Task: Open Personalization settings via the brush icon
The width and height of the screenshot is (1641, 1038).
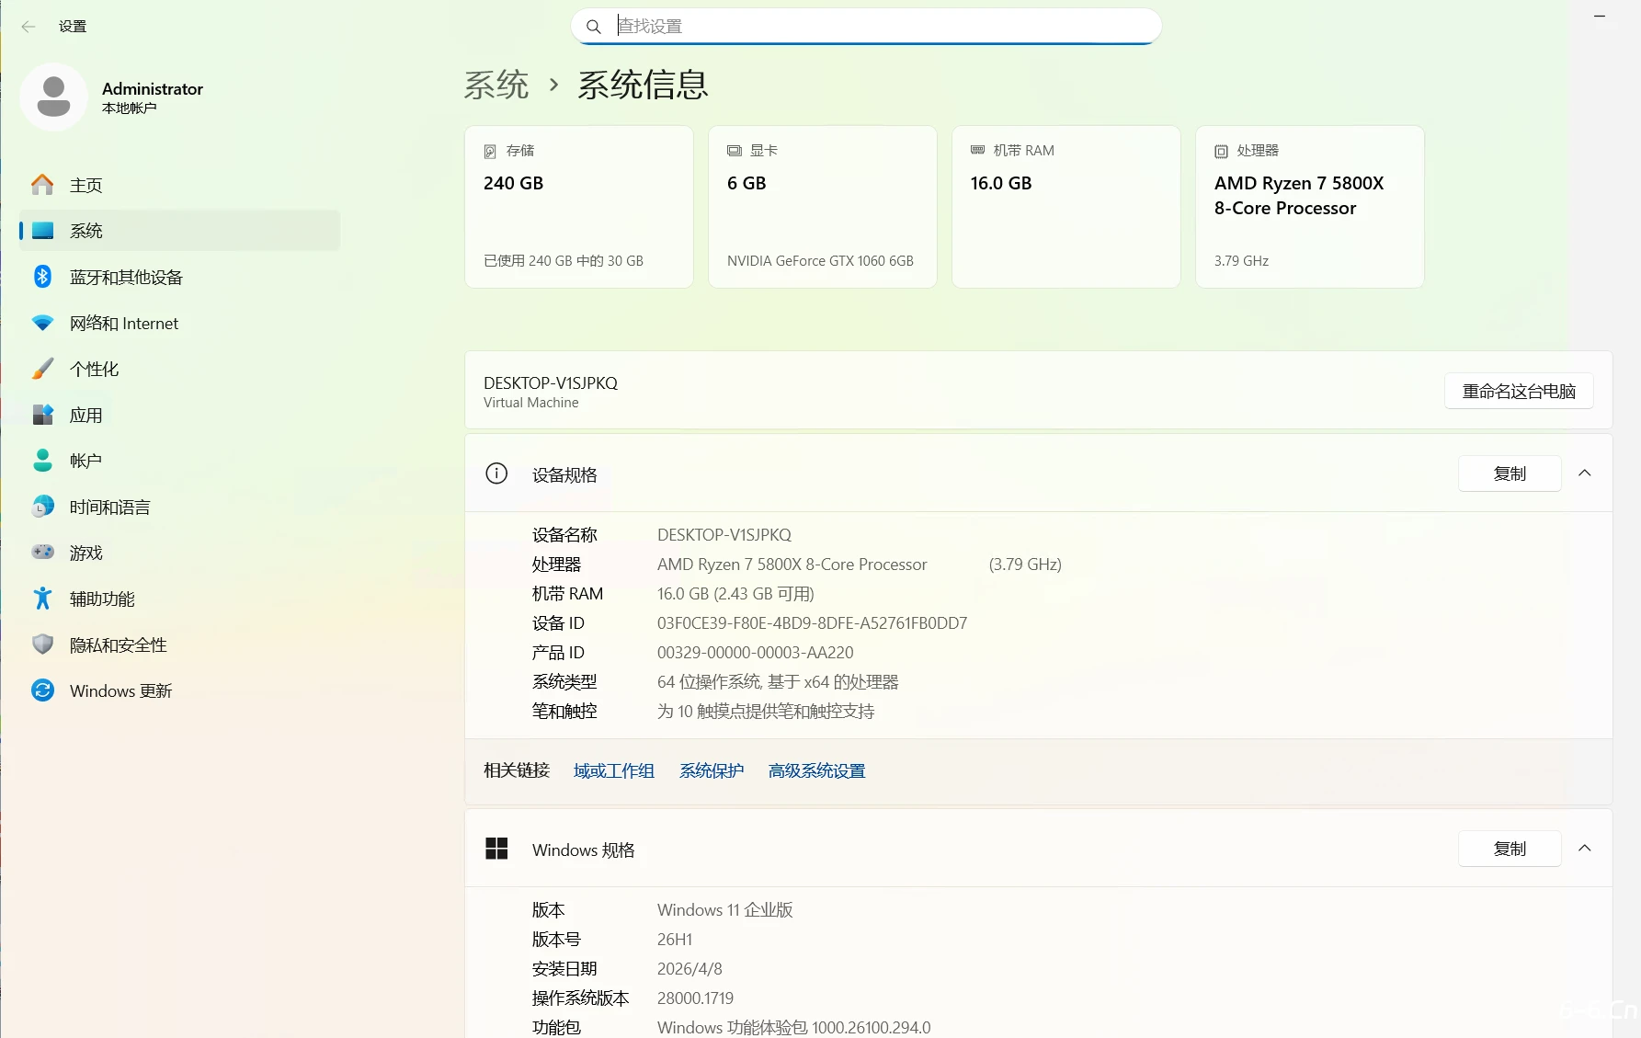Action: tap(42, 369)
